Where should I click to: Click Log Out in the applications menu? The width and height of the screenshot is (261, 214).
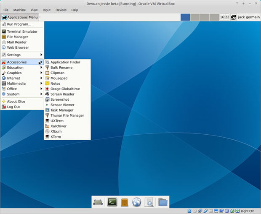pyautogui.click(x=13, y=107)
